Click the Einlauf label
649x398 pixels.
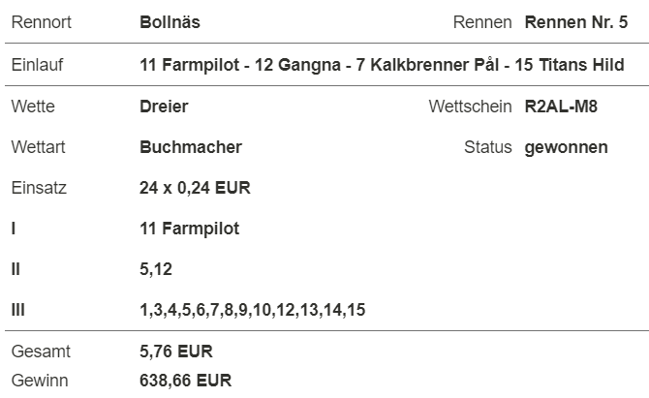(37, 65)
